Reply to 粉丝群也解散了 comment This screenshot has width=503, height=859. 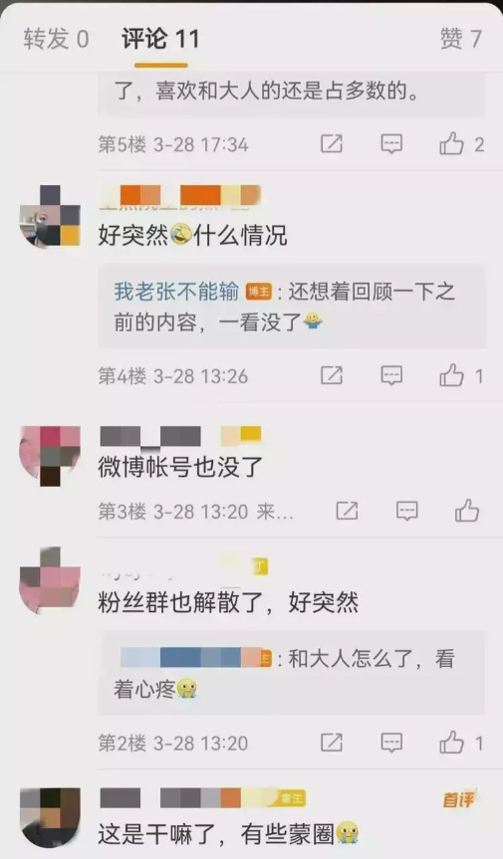pos(391,743)
